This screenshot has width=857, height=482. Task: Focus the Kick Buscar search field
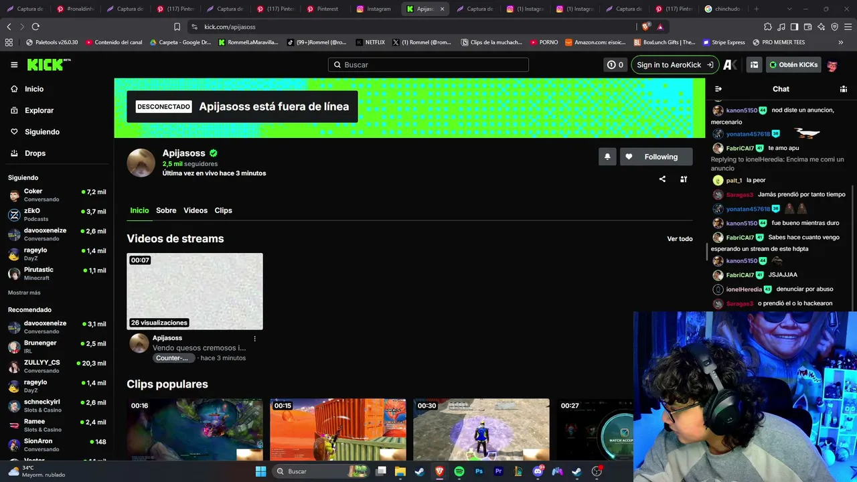tap(428, 65)
